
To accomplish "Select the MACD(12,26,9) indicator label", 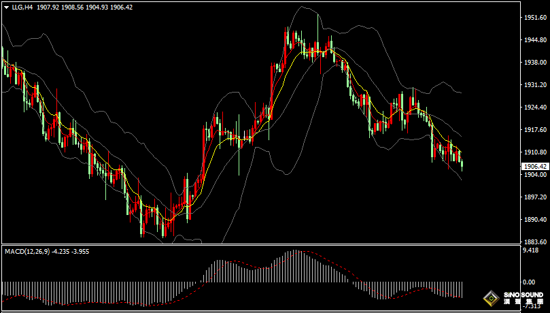I will (x=27, y=251).
